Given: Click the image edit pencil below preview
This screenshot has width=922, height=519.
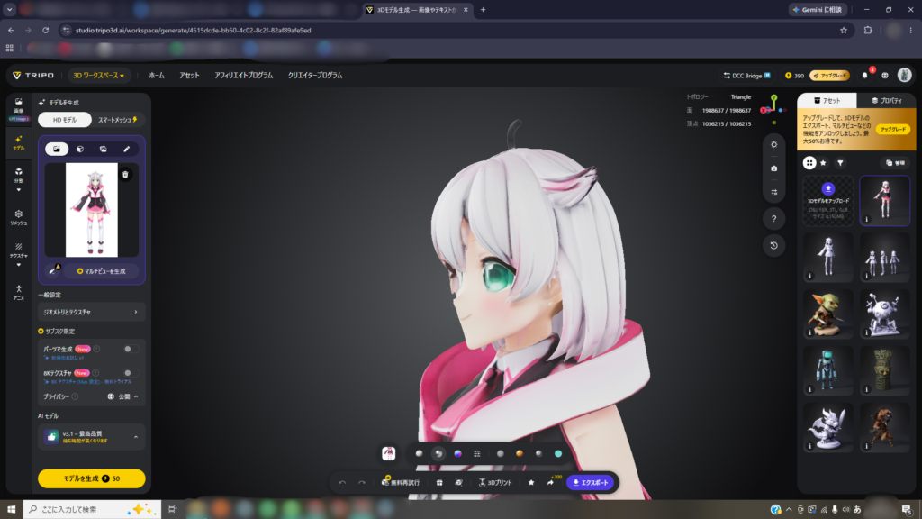Looking at the screenshot, I should [x=53, y=270].
